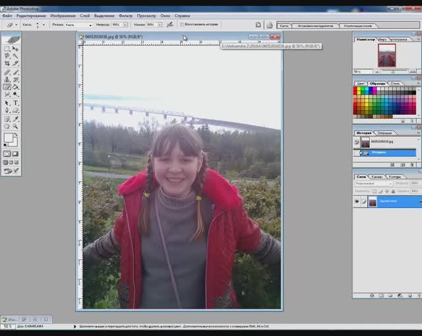Create new snapshot in History panel
This screenshot has height=336, width=422.
pos(402,164)
